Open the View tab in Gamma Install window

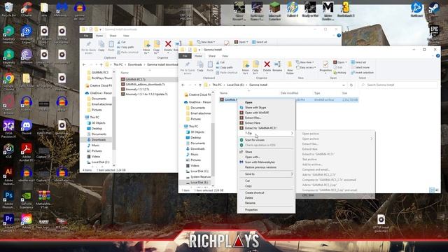pos(225,56)
